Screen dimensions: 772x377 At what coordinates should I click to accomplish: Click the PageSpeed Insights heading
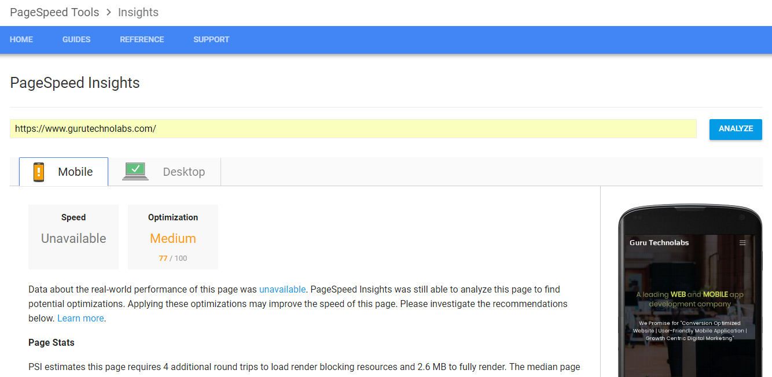click(75, 83)
